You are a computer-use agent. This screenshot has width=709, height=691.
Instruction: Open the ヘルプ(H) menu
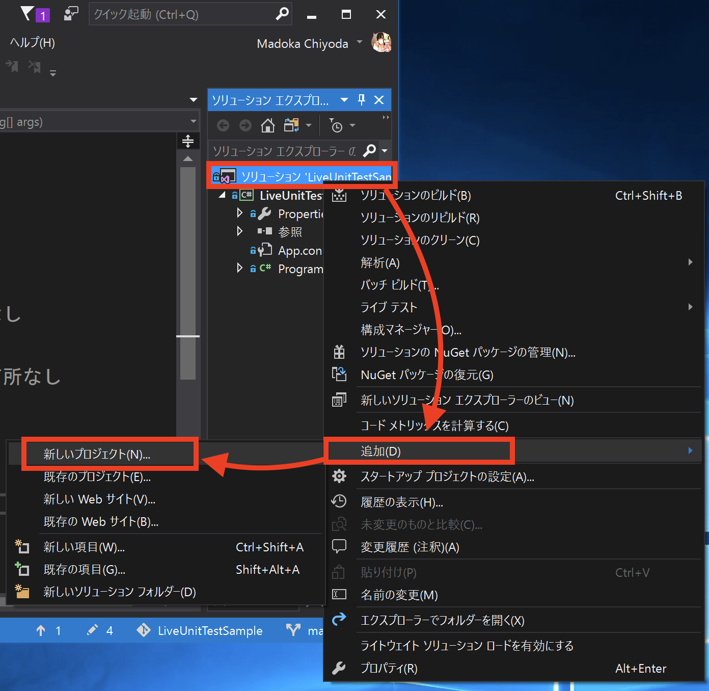click(x=33, y=43)
